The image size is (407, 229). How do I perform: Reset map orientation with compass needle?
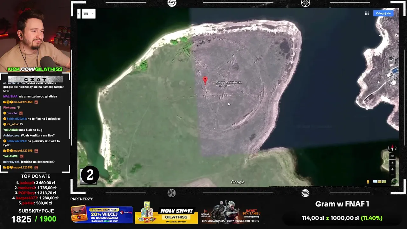[392, 148]
